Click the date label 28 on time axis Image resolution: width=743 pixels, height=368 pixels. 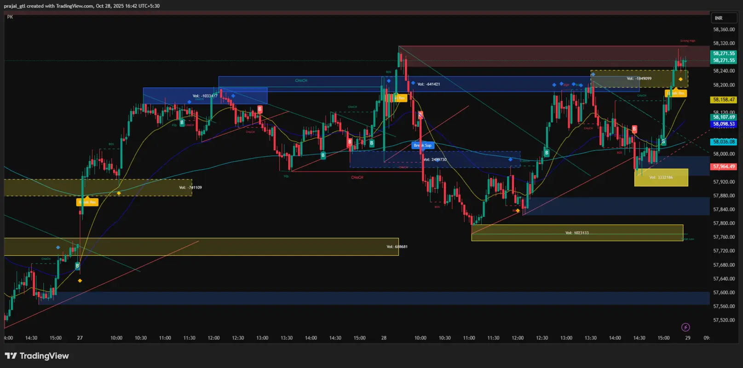click(x=384, y=338)
